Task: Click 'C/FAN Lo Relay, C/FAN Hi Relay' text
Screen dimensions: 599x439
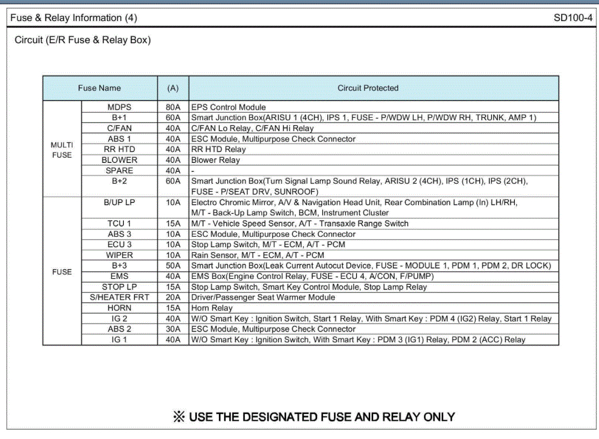Action: [253, 128]
